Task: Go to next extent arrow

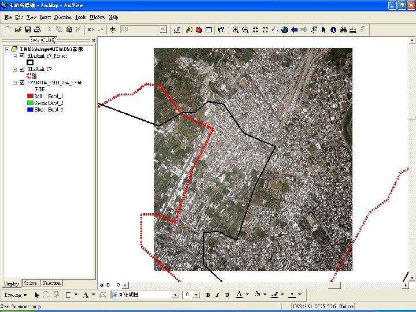Action: (304, 29)
